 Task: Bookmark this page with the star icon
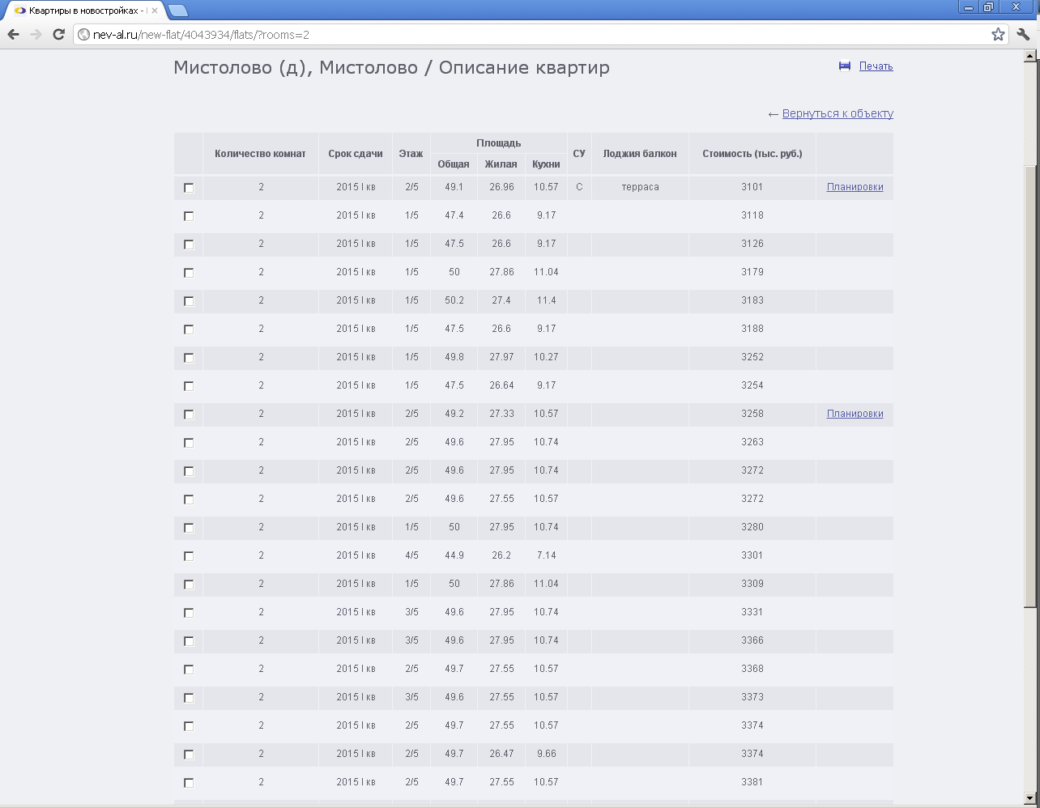coord(998,34)
